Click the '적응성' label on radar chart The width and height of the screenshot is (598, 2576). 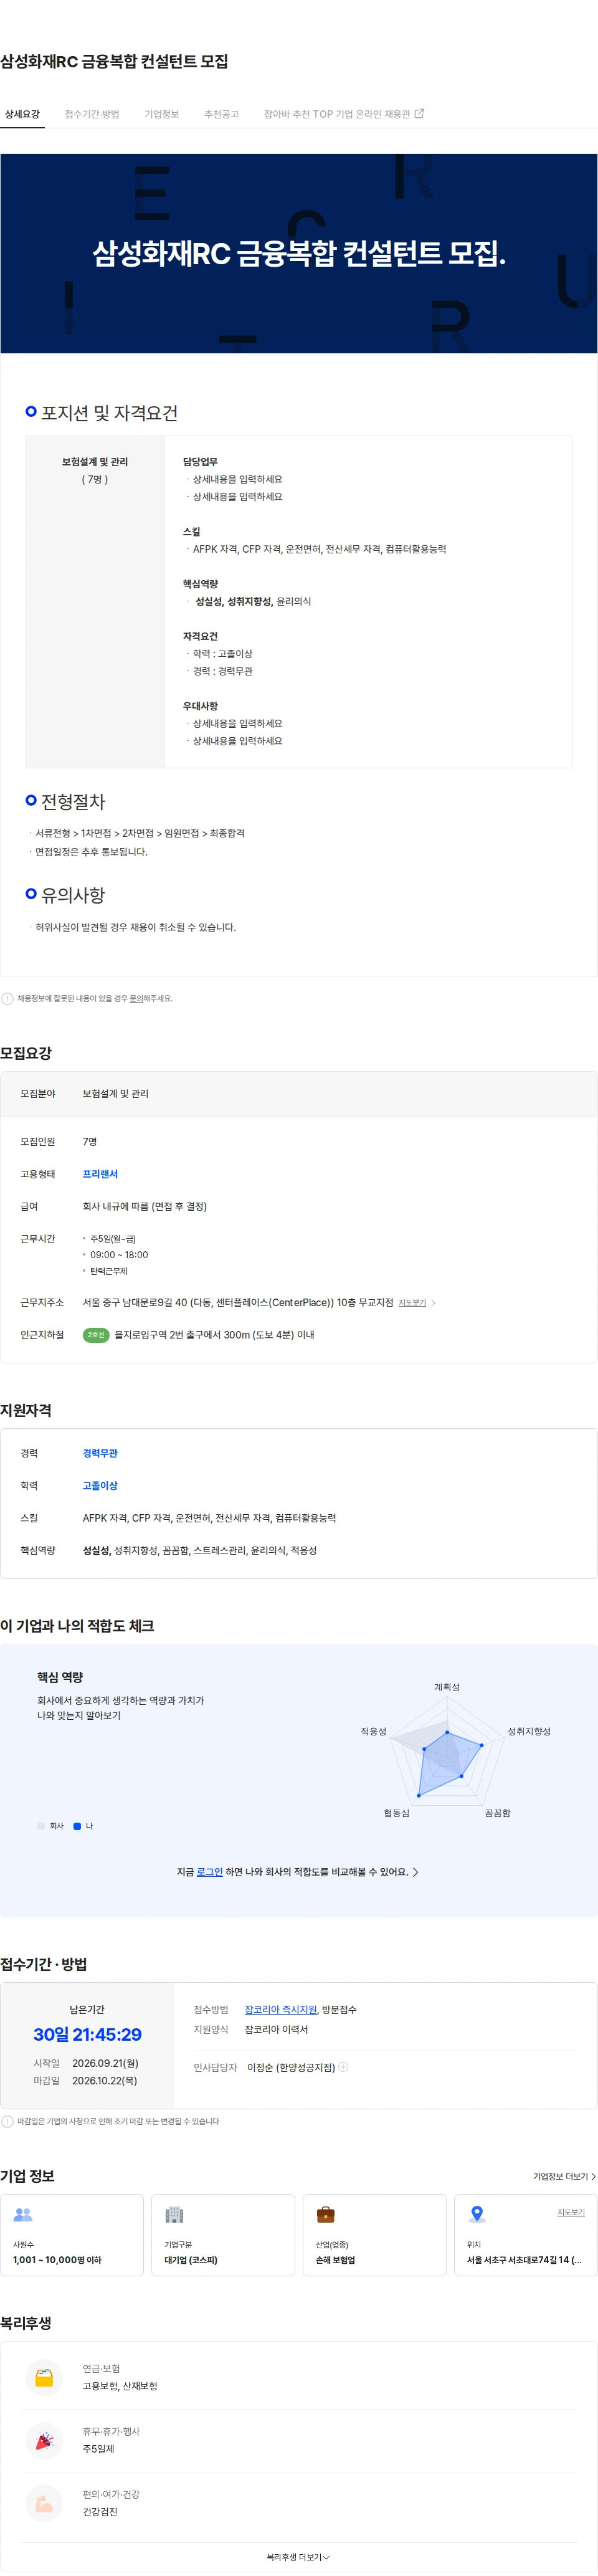pos(373,1731)
